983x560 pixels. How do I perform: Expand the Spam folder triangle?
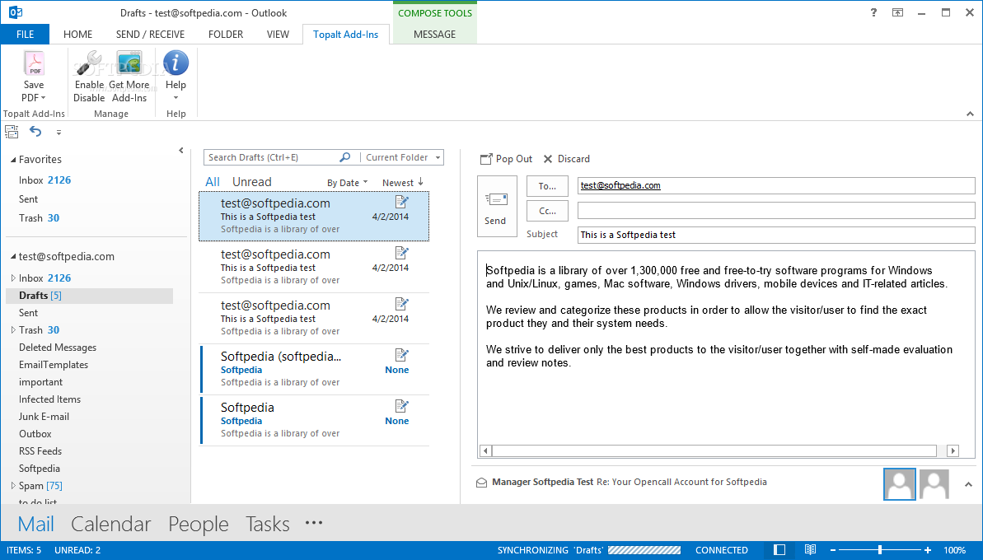point(13,485)
